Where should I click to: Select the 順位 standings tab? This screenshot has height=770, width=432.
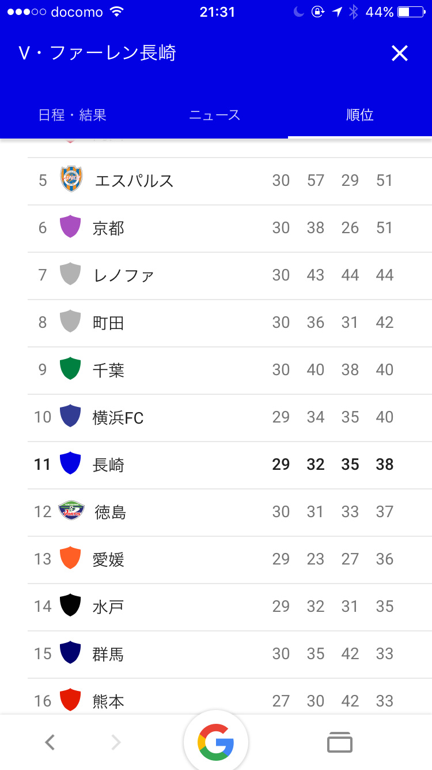point(360,115)
